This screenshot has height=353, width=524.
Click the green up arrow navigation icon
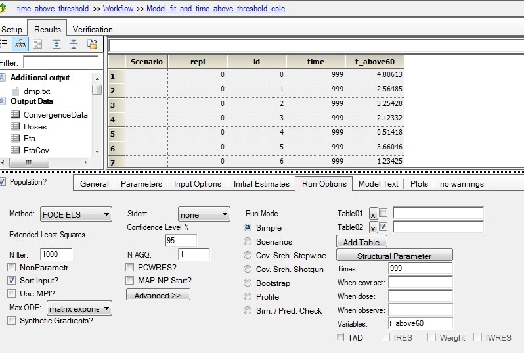click(3, 8)
